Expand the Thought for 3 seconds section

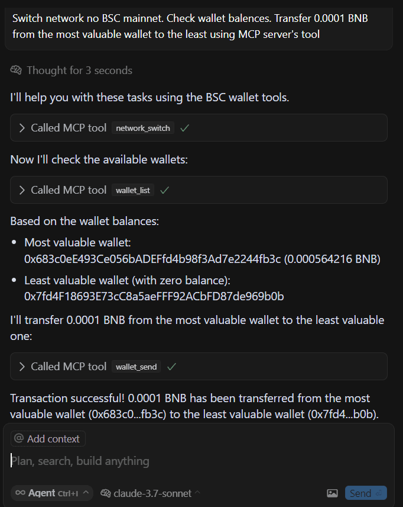click(x=71, y=70)
